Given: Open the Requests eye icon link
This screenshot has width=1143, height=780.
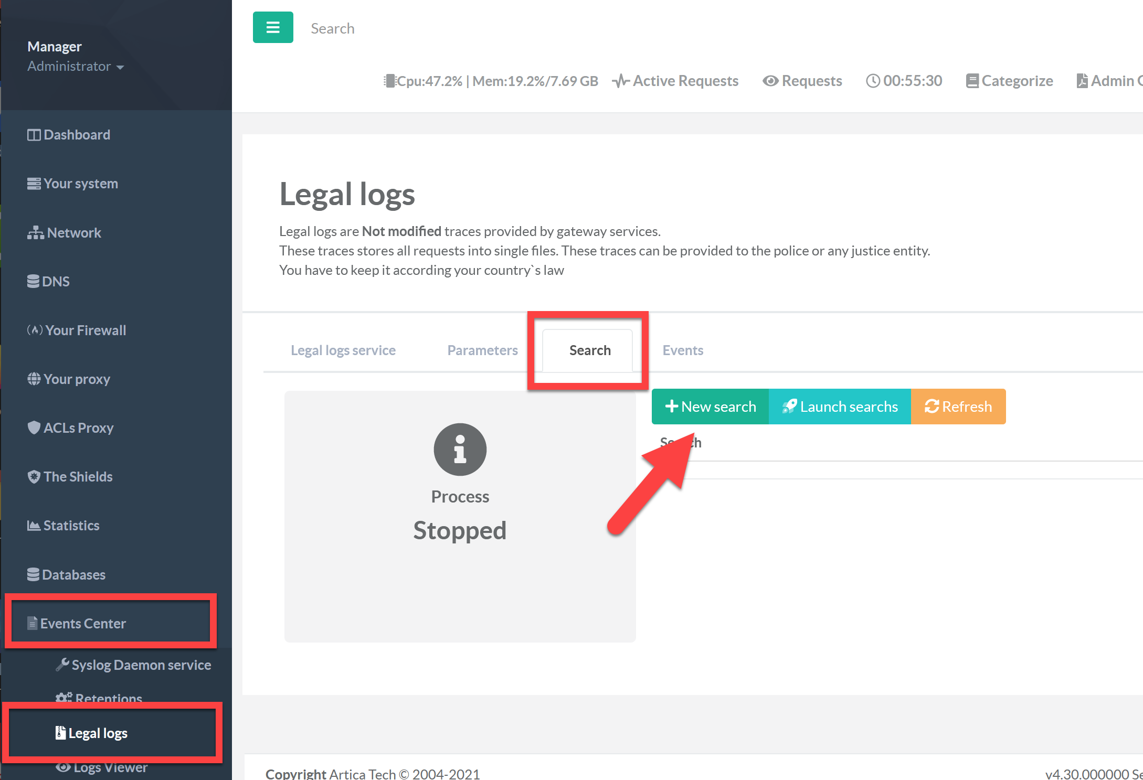Looking at the screenshot, I should pos(770,81).
